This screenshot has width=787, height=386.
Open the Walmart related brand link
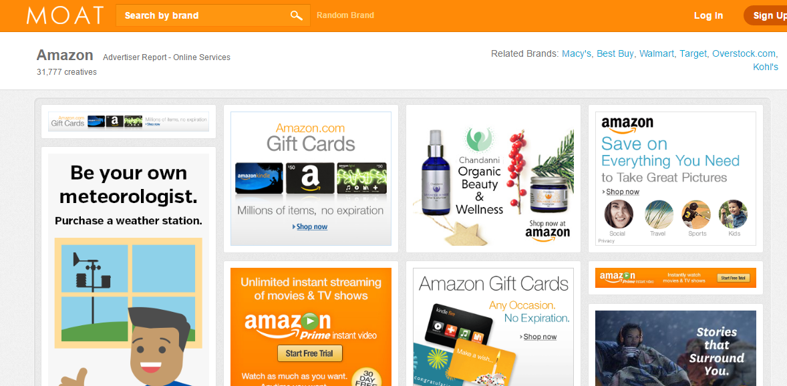tap(657, 53)
